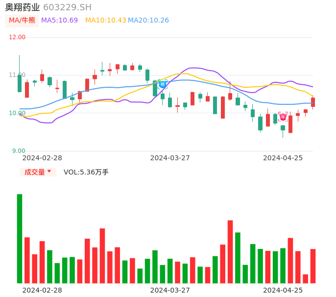Click the stock code 603229.SH
The height and width of the screenshot is (297, 336).
click(x=67, y=7)
